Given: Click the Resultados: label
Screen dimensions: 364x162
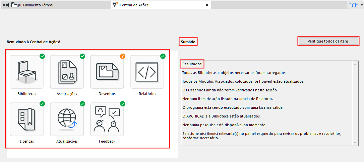Looking at the screenshot, I should [x=192, y=64].
